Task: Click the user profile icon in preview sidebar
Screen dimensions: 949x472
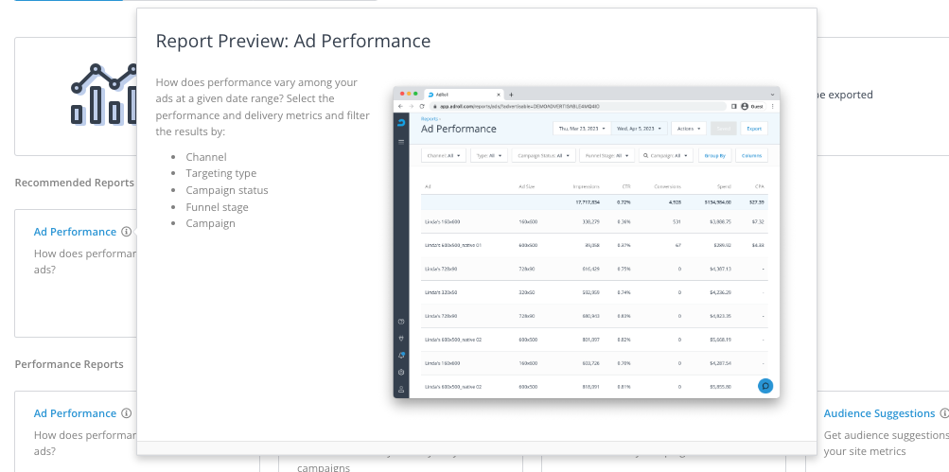Action: click(401, 389)
